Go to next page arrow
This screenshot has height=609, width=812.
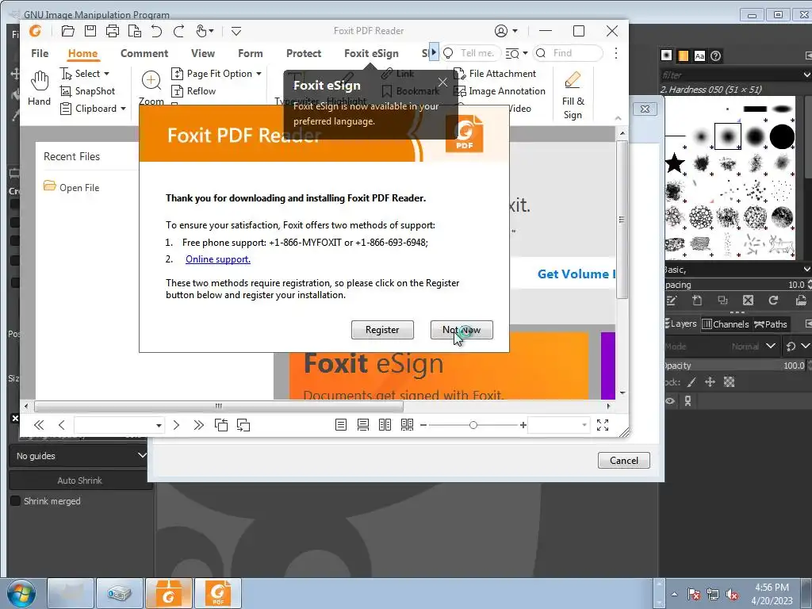(x=176, y=425)
